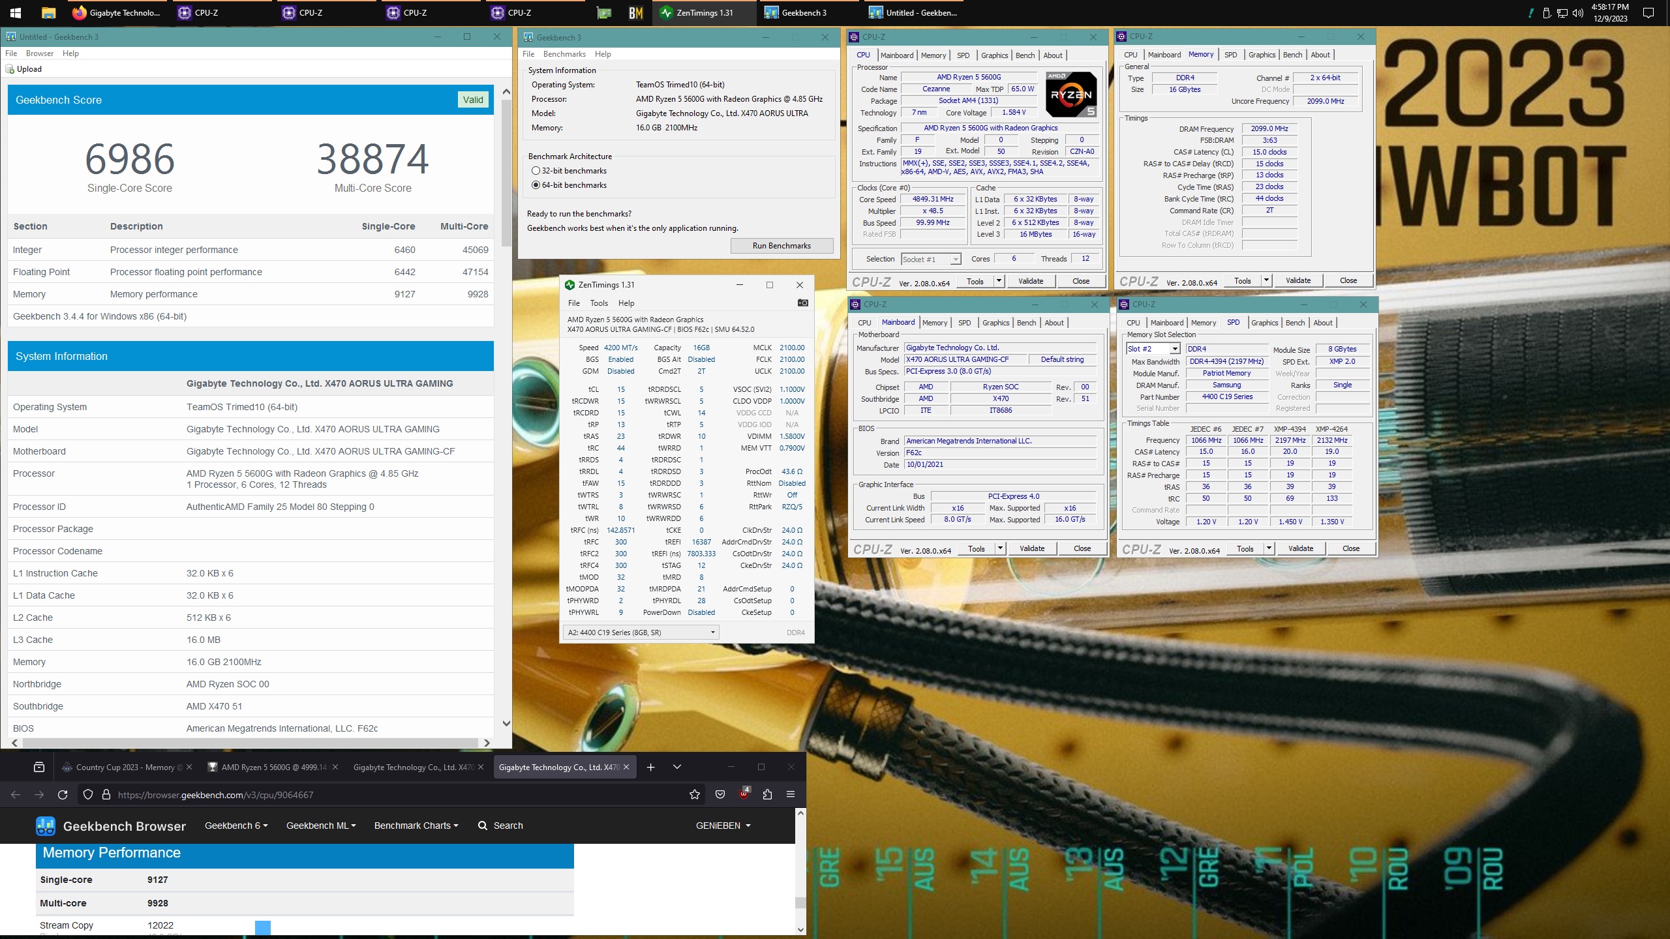Expand the Geekbench ML menu
Viewport: 1670px width, 939px height.
321,826
